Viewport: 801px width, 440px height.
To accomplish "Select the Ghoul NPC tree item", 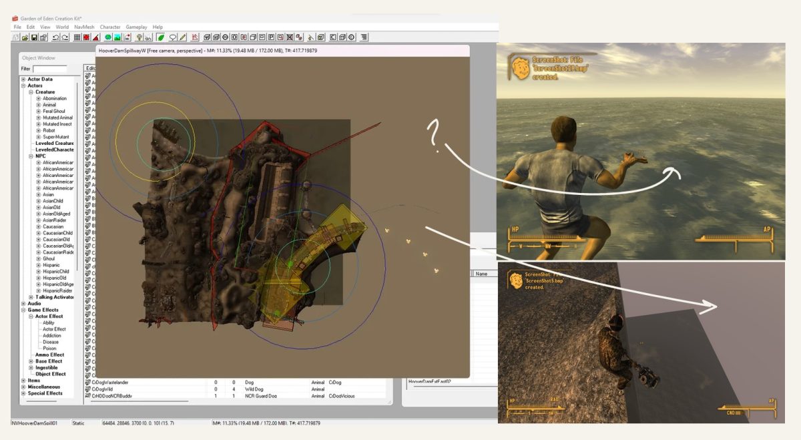I will coord(49,259).
